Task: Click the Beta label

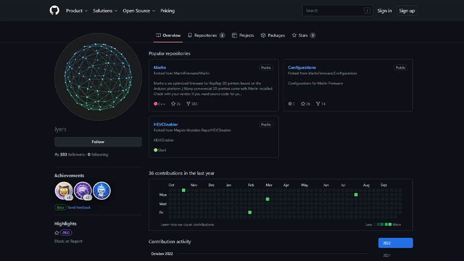Action: tap(60, 207)
